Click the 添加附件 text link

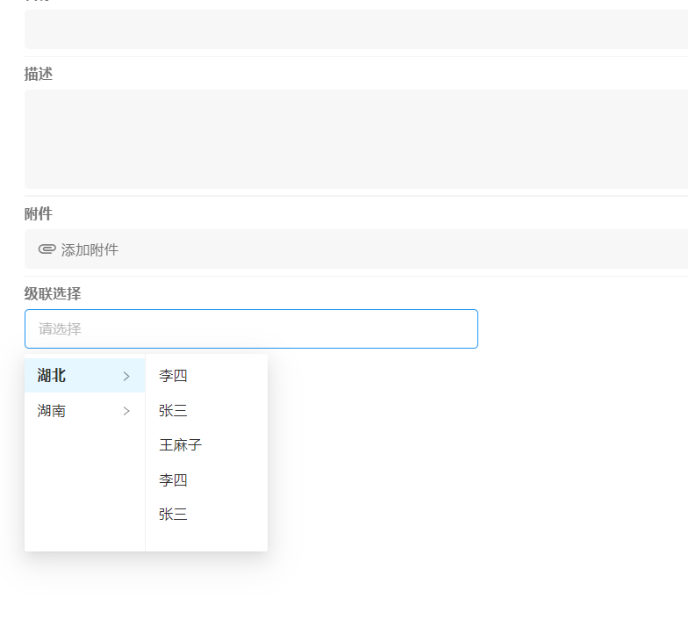coord(90,250)
